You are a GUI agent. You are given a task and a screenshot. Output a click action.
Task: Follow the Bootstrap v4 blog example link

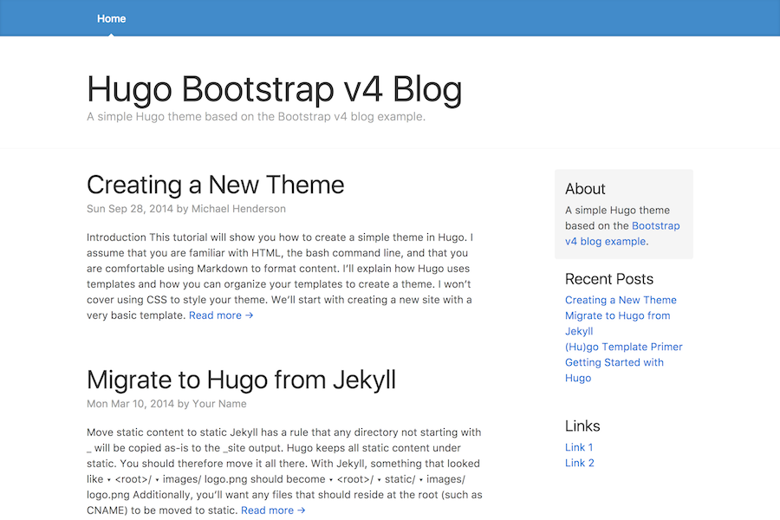click(x=622, y=233)
